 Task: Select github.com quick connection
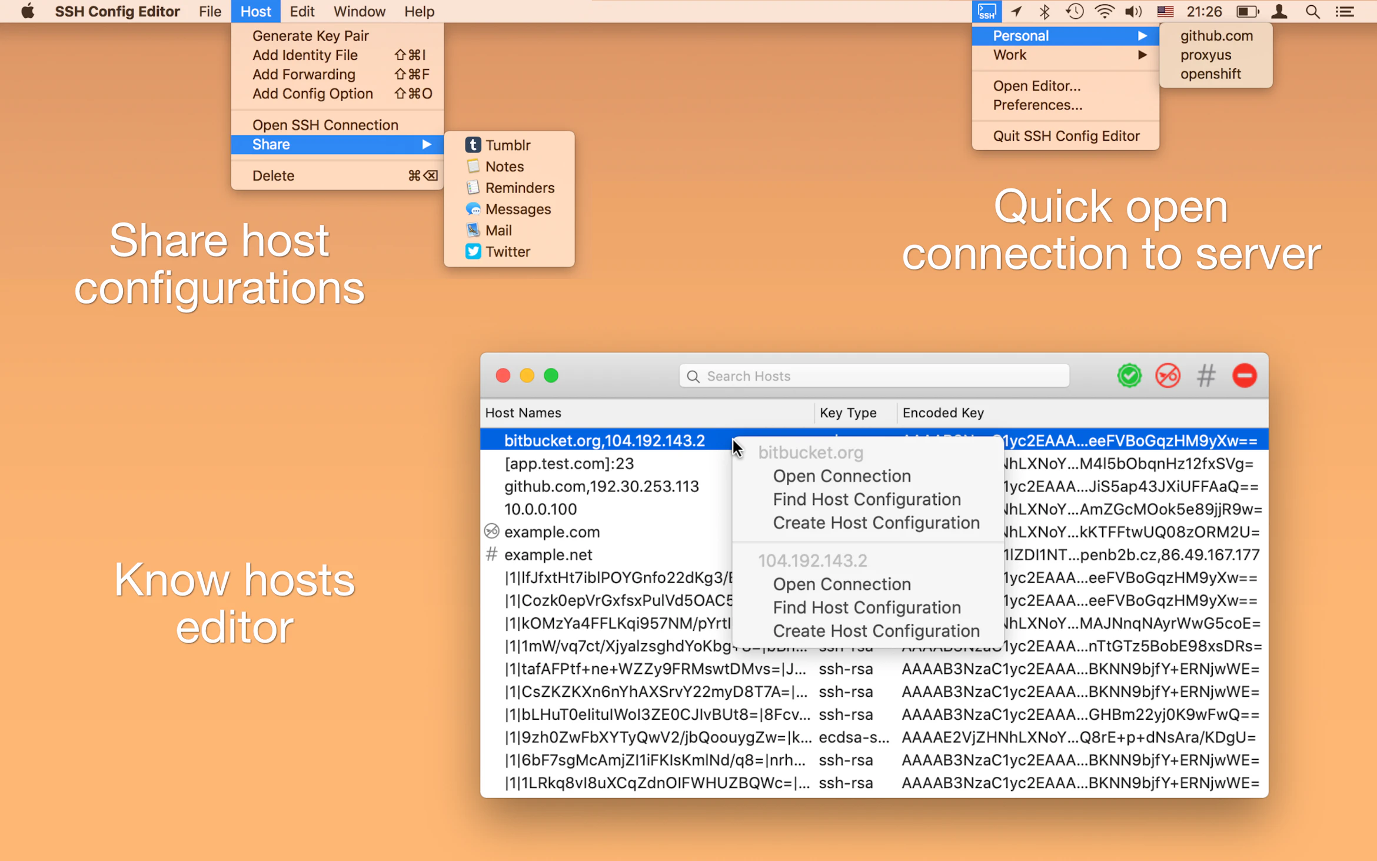coord(1216,36)
